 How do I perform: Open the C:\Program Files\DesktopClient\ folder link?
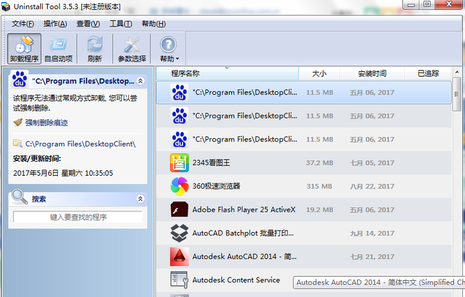[81, 143]
